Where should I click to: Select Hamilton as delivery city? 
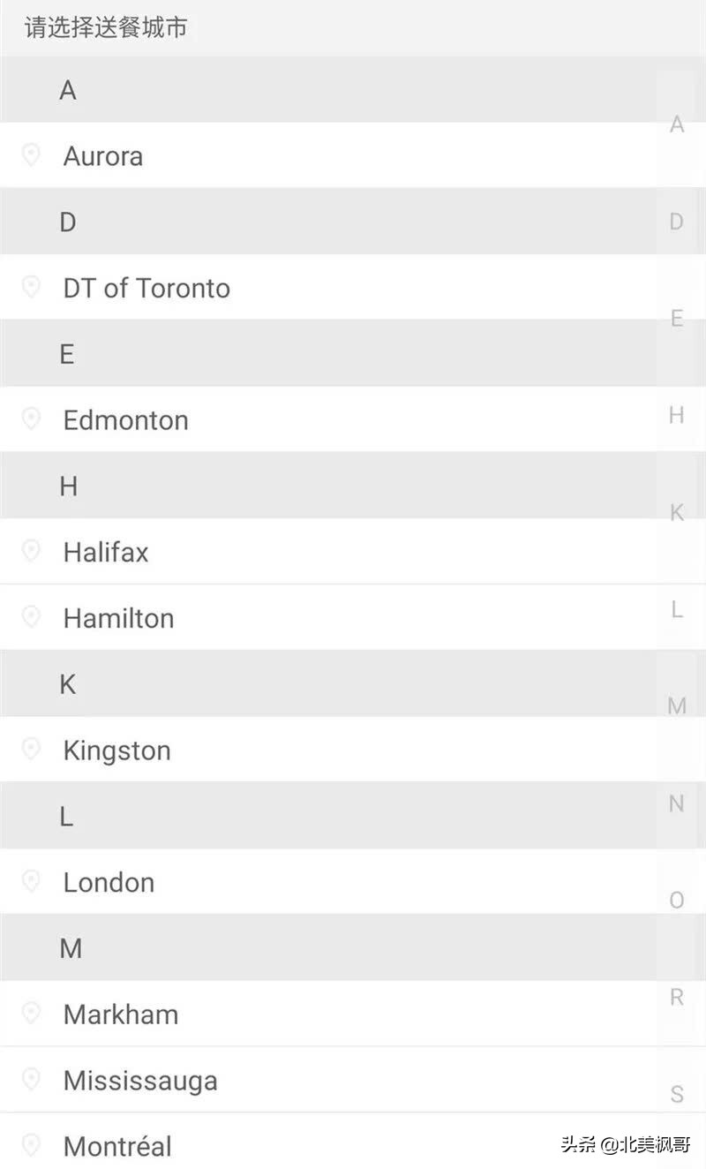[x=118, y=618]
